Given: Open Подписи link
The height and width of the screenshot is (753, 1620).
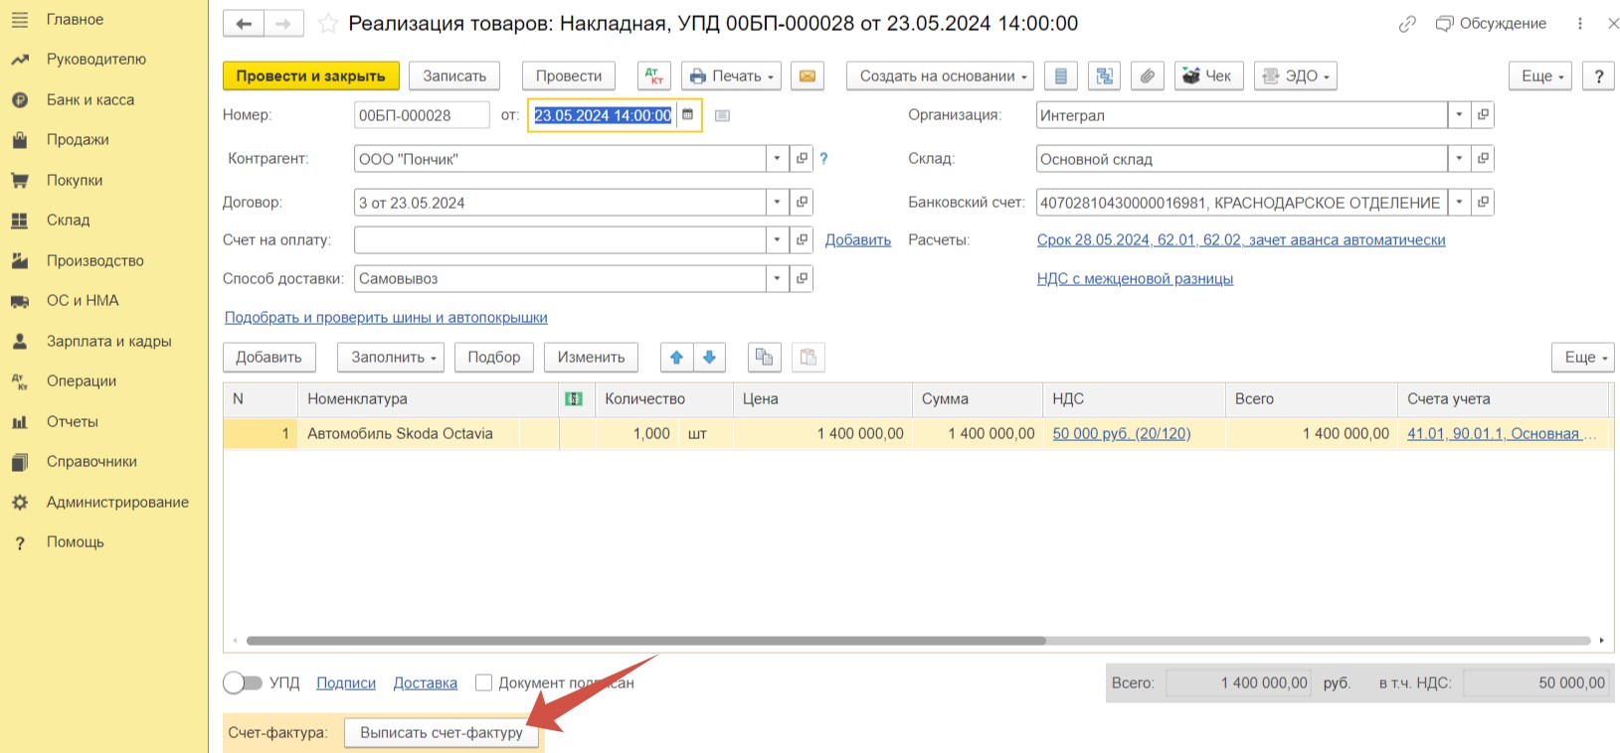Looking at the screenshot, I should click(346, 682).
